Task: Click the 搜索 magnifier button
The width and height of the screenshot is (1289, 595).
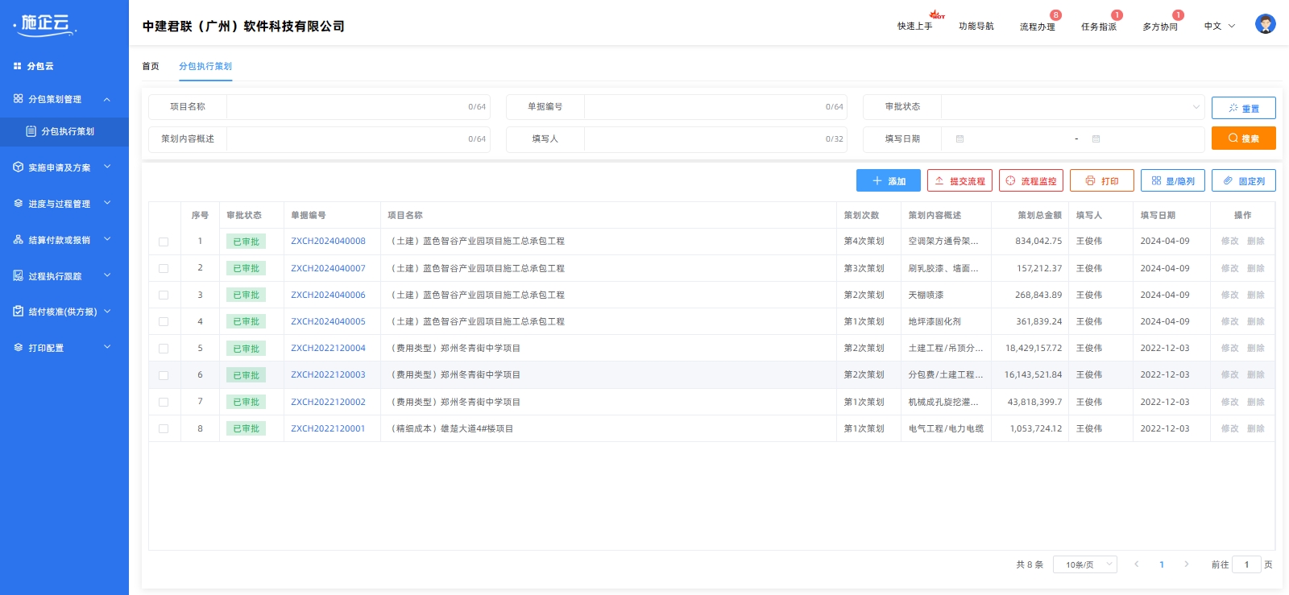Action: tap(1243, 138)
